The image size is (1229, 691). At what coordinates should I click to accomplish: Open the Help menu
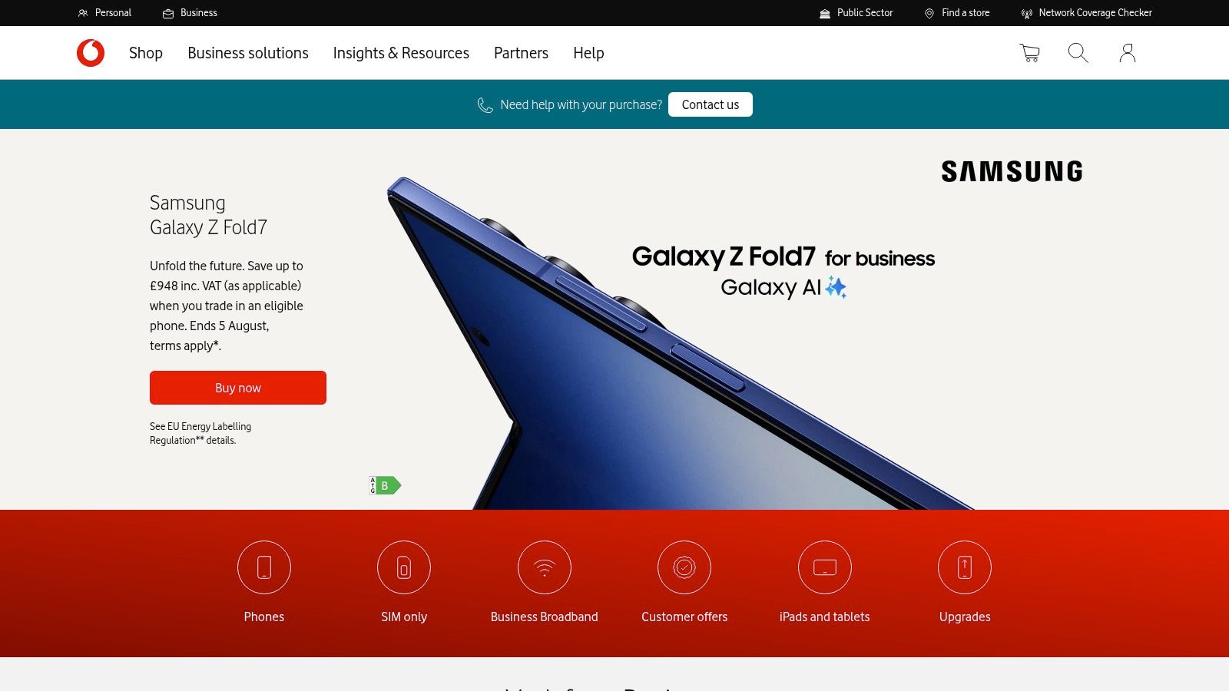pyautogui.click(x=588, y=53)
